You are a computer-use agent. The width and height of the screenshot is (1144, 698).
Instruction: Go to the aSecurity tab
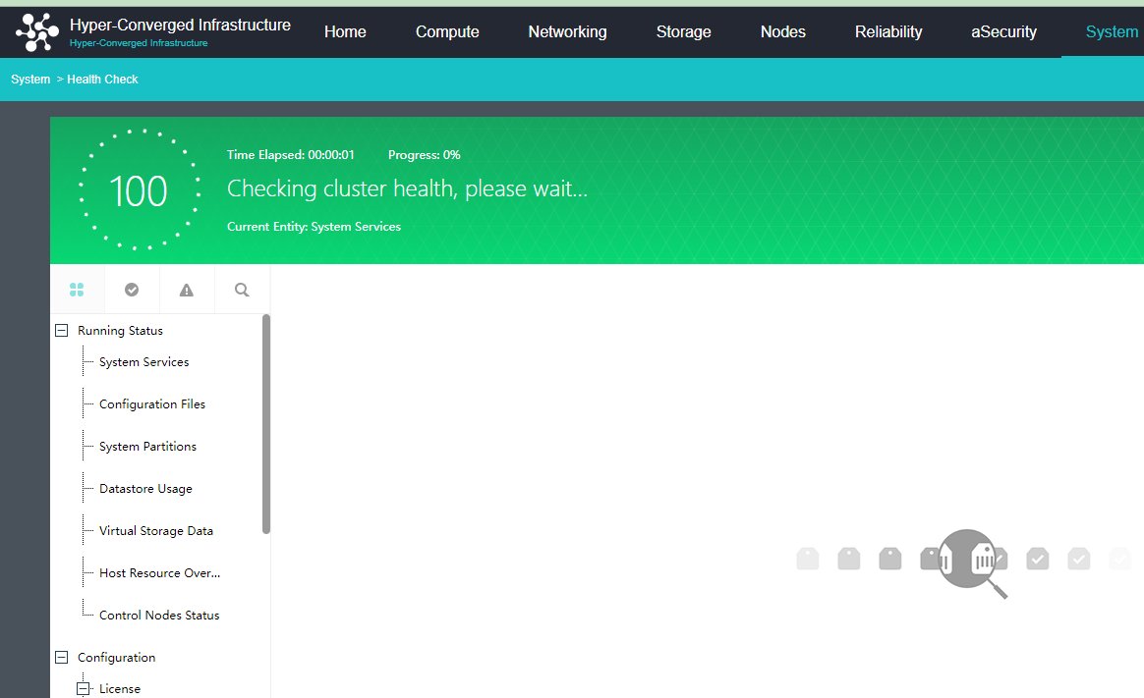tap(1003, 32)
